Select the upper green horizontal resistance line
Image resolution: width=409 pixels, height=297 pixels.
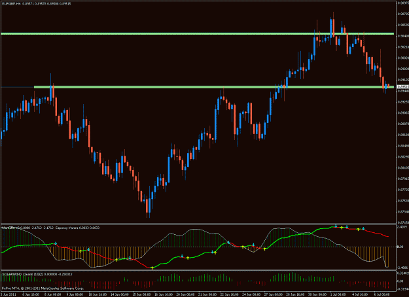(x=197, y=33)
